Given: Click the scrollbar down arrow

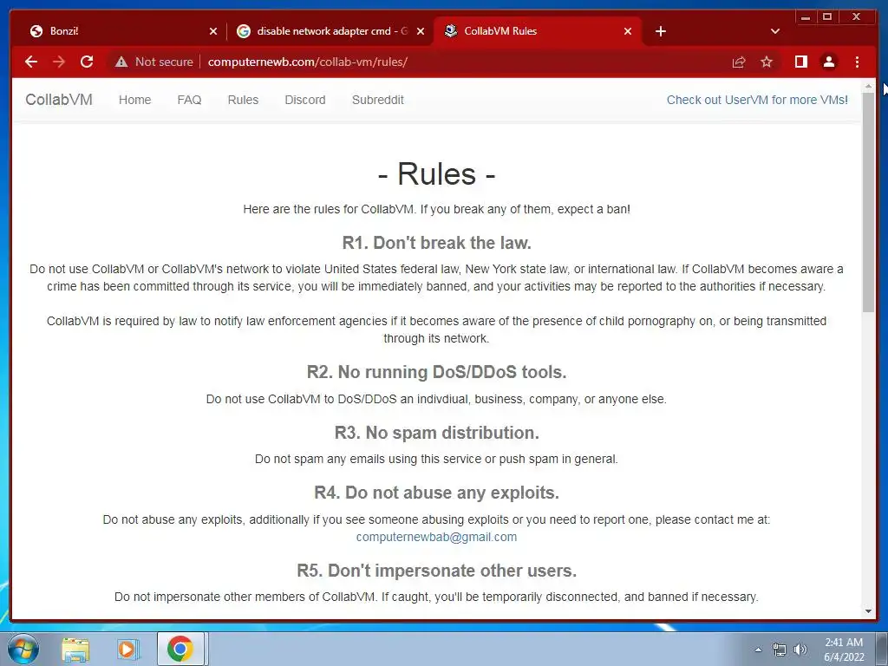Looking at the screenshot, I should [x=869, y=611].
